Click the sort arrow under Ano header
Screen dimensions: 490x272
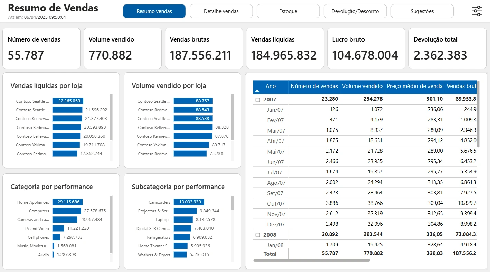(257, 91)
